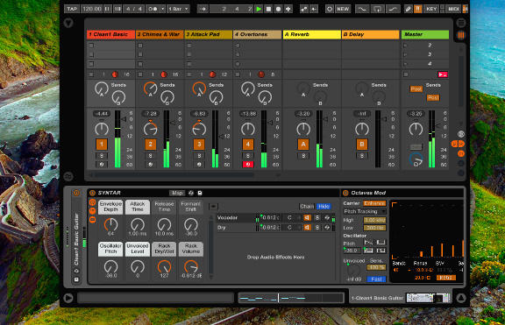The image size is (505, 325).
Task: Click Master volume value -3.26
Action: [416, 114]
